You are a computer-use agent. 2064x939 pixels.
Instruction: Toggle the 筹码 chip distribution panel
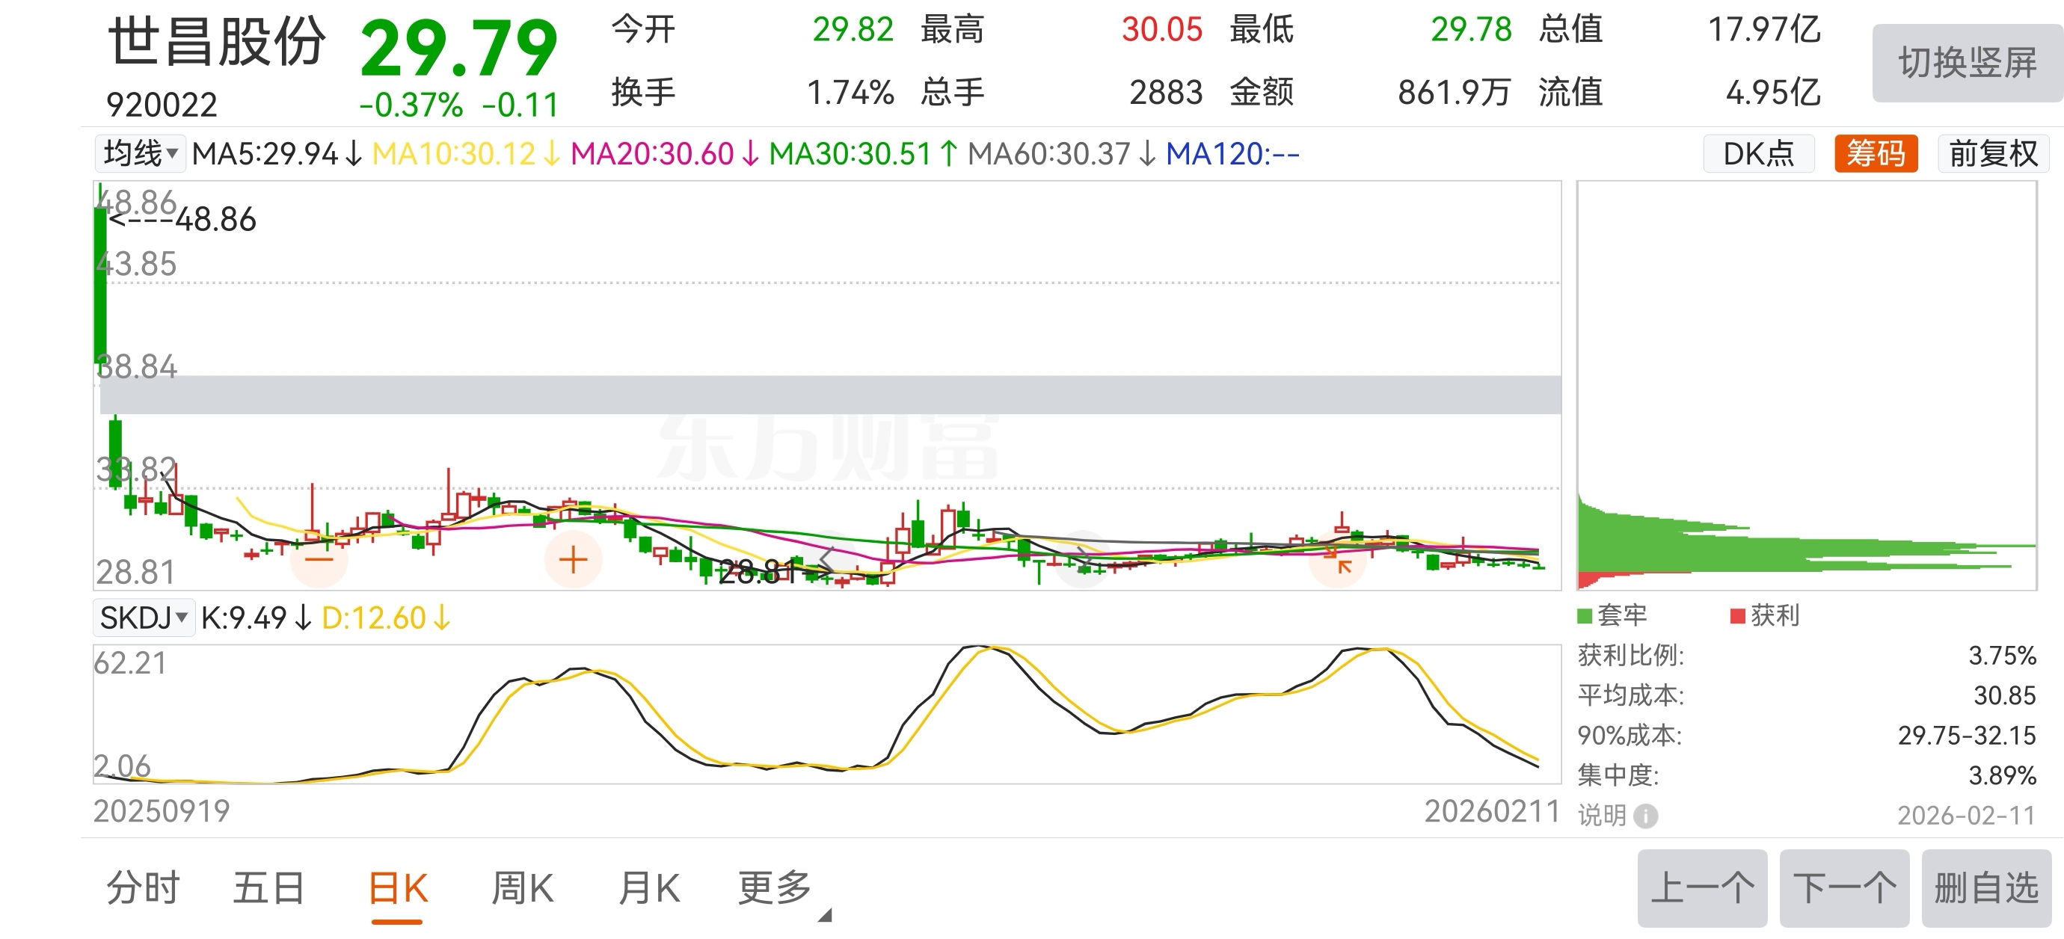(1875, 153)
